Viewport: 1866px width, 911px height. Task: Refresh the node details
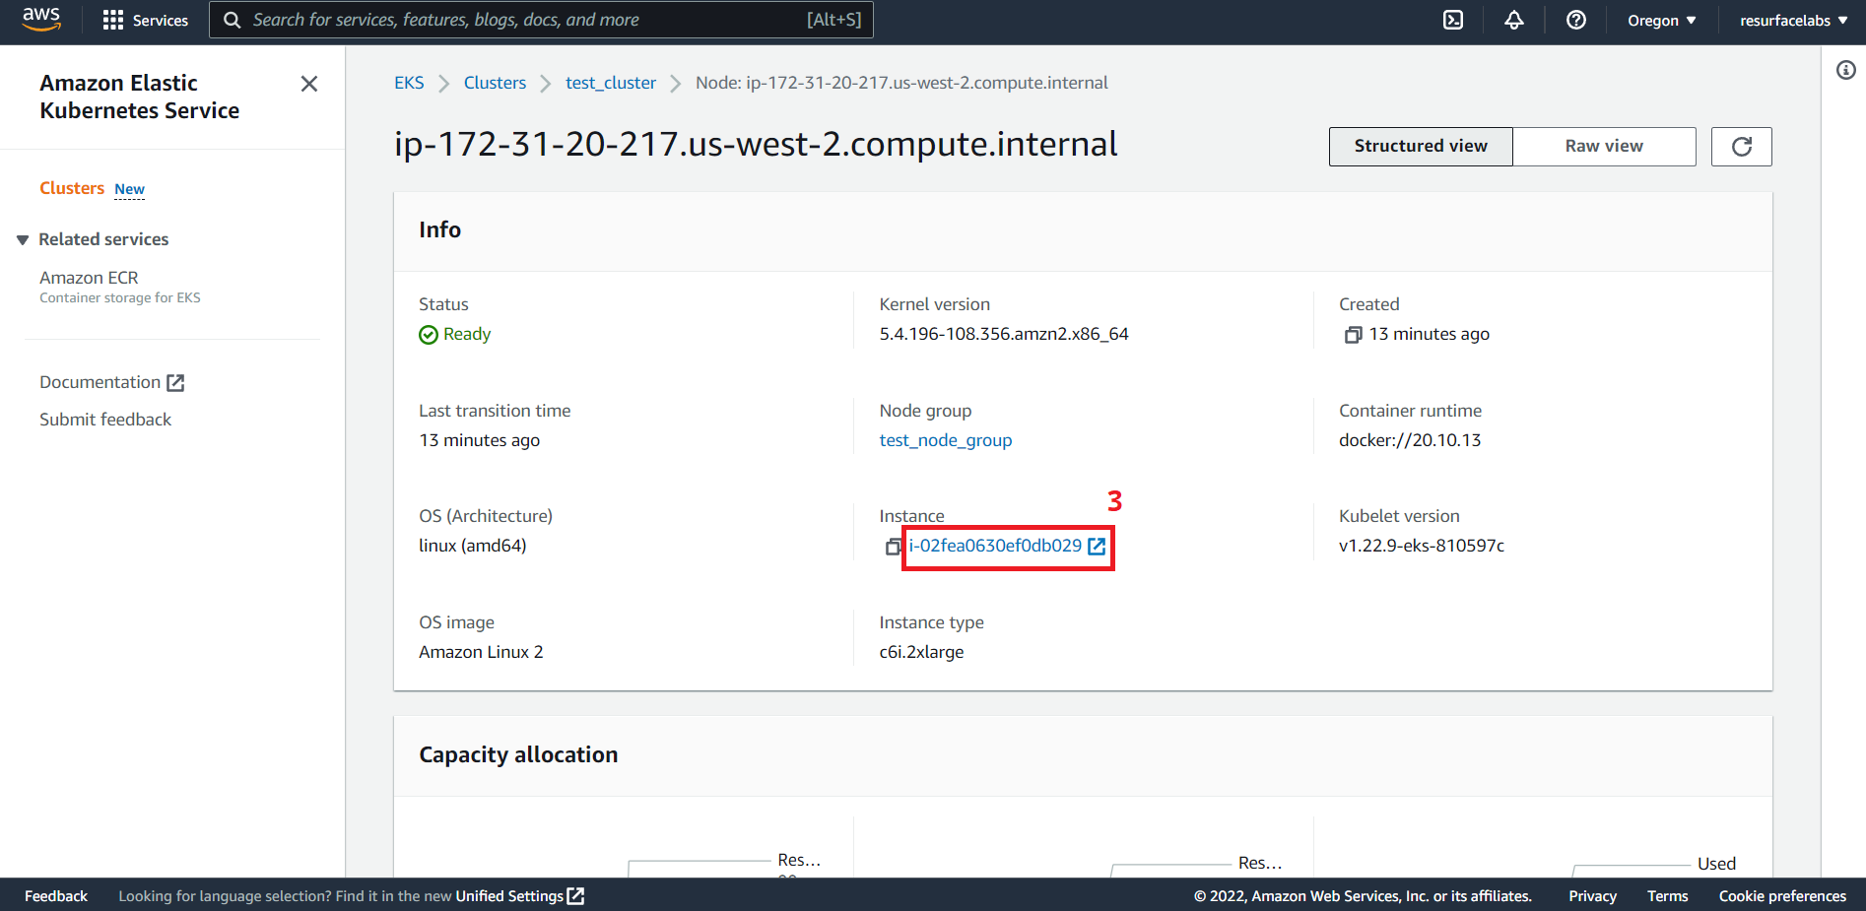point(1741,147)
